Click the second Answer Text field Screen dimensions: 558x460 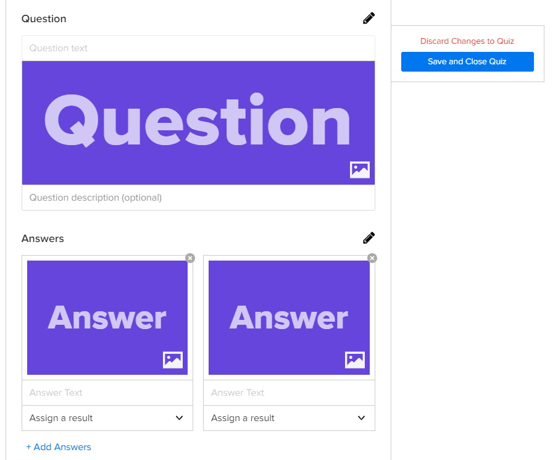pyautogui.click(x=289, y=393)
